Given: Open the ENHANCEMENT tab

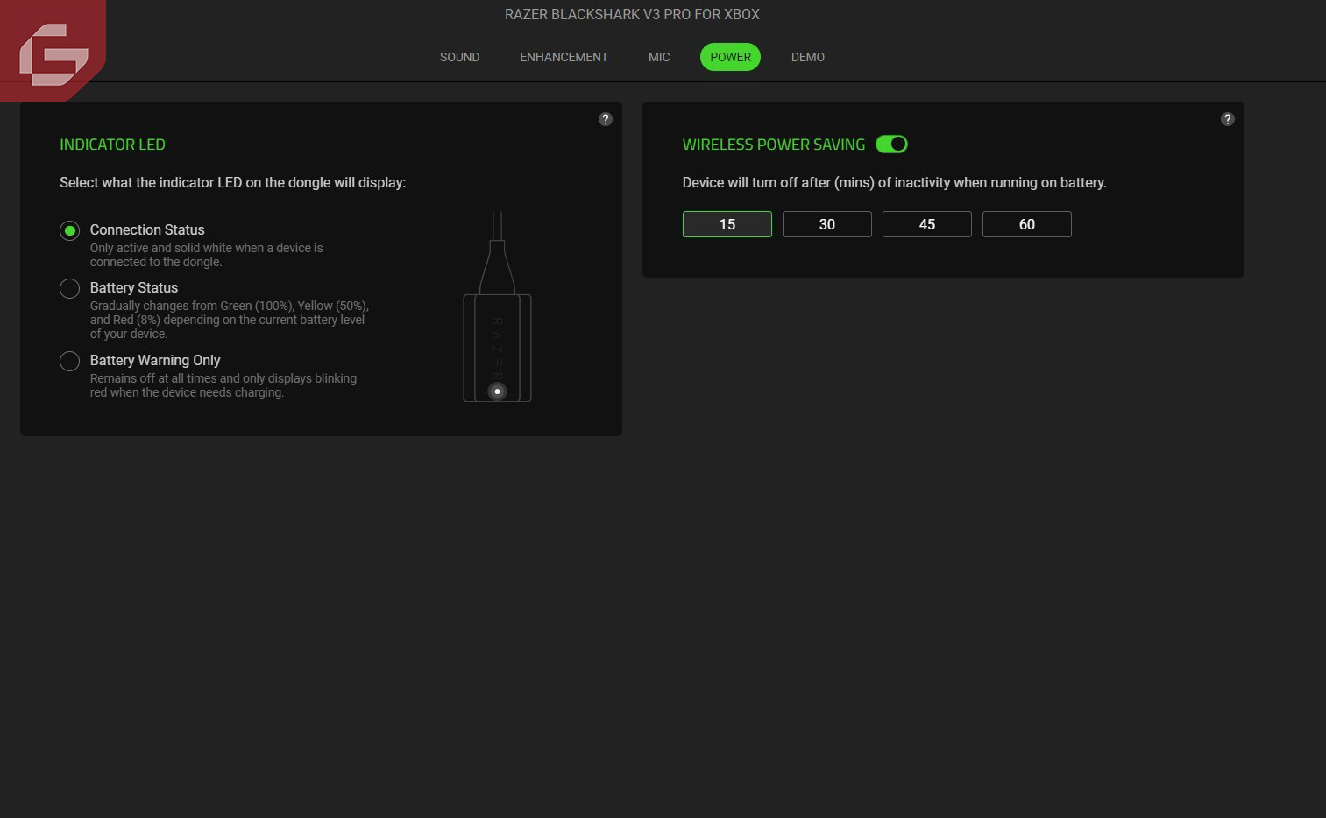Looking at the screenshot, I should 564,57.
